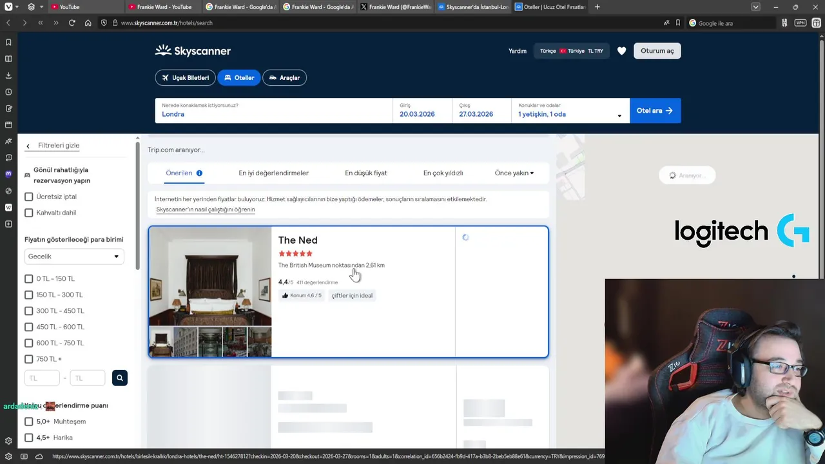Open the Mastodon web panel in sidebar
This screenshot has height=464, width=825.
[x=8, y=174]
